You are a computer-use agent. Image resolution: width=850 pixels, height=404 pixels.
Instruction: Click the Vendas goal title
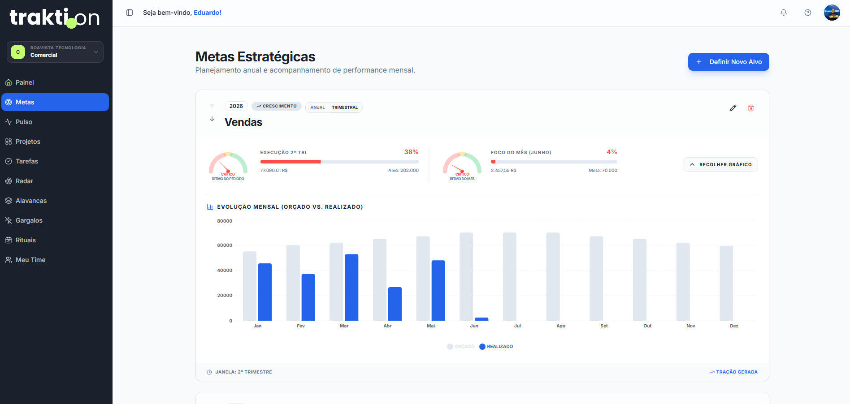click(x=243, y=122)
